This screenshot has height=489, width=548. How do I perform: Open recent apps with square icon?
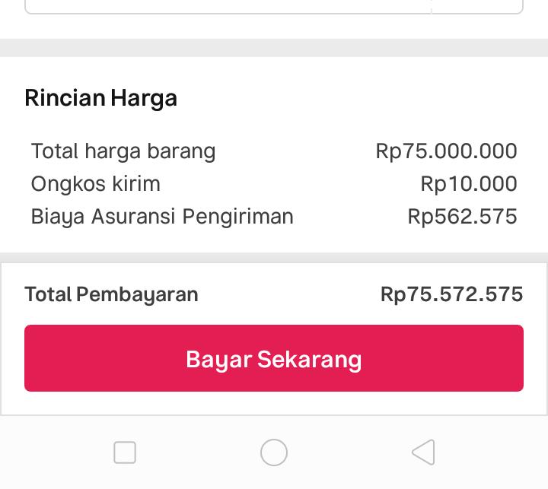coord(125,452)
